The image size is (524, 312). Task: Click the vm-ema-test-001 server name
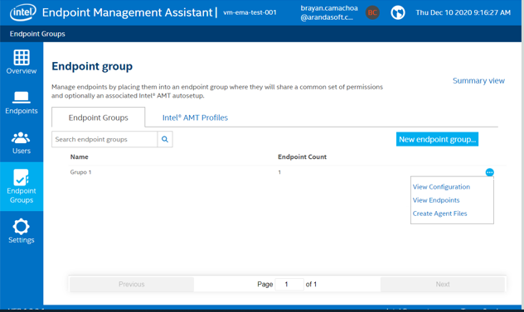click(x=250, y=12)
